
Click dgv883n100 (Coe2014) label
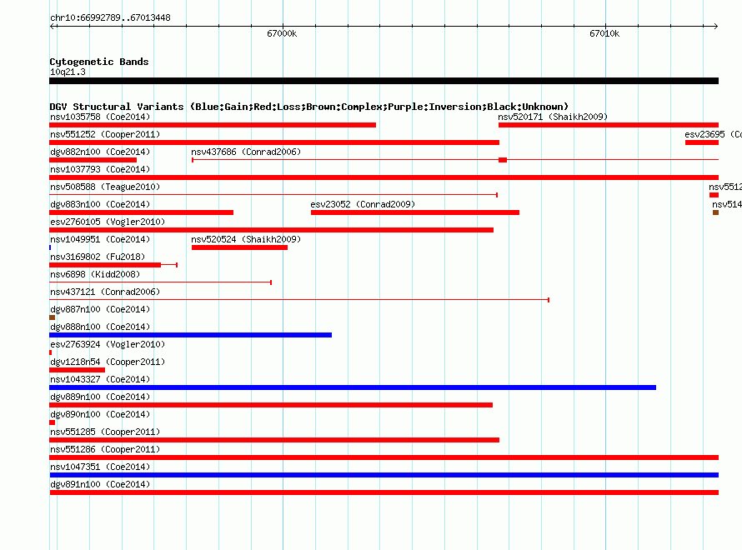100,204
